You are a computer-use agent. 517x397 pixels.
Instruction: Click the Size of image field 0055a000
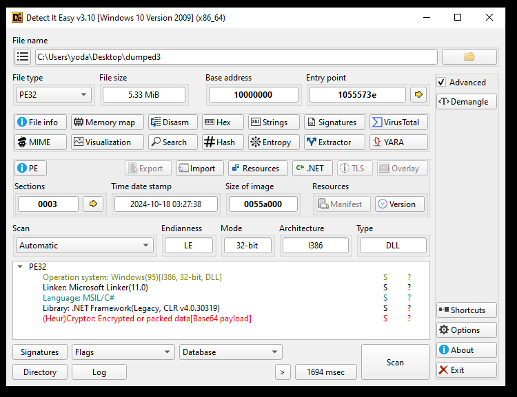pos(263,204)
